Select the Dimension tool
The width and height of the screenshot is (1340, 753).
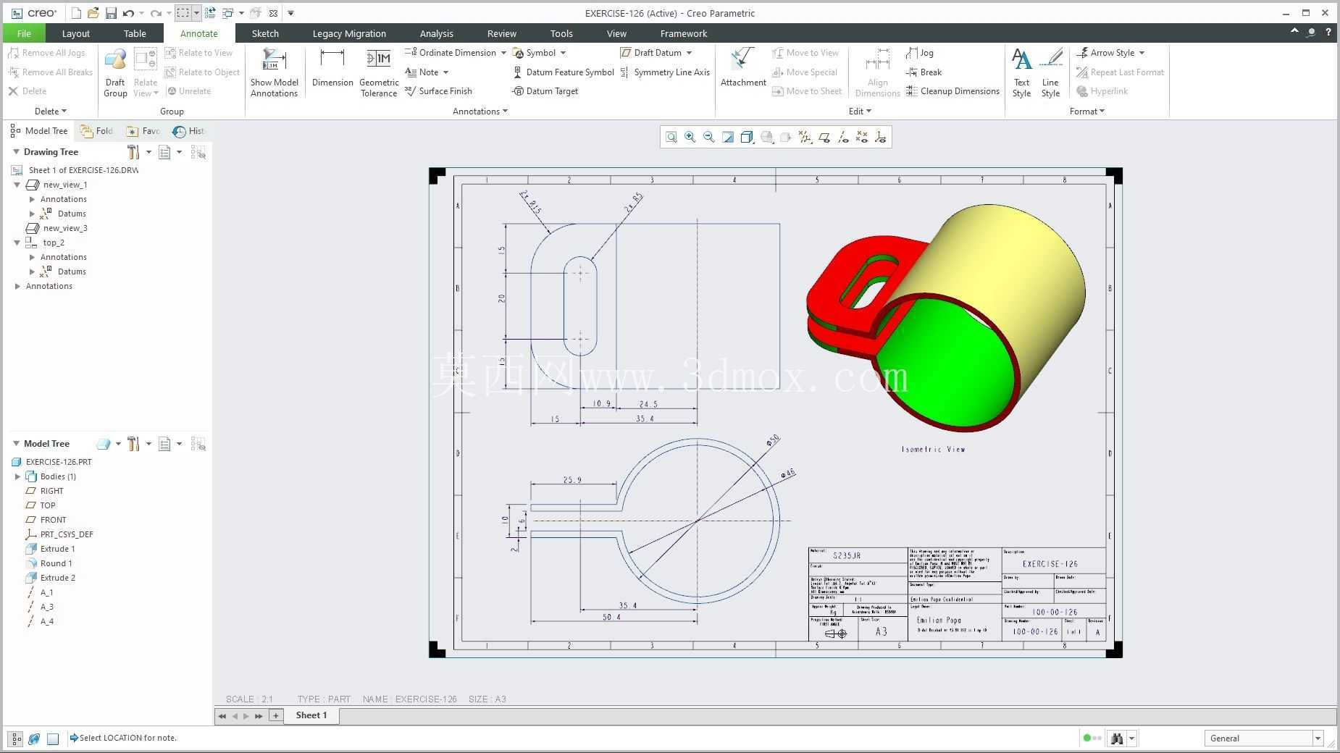click(332, 67)
